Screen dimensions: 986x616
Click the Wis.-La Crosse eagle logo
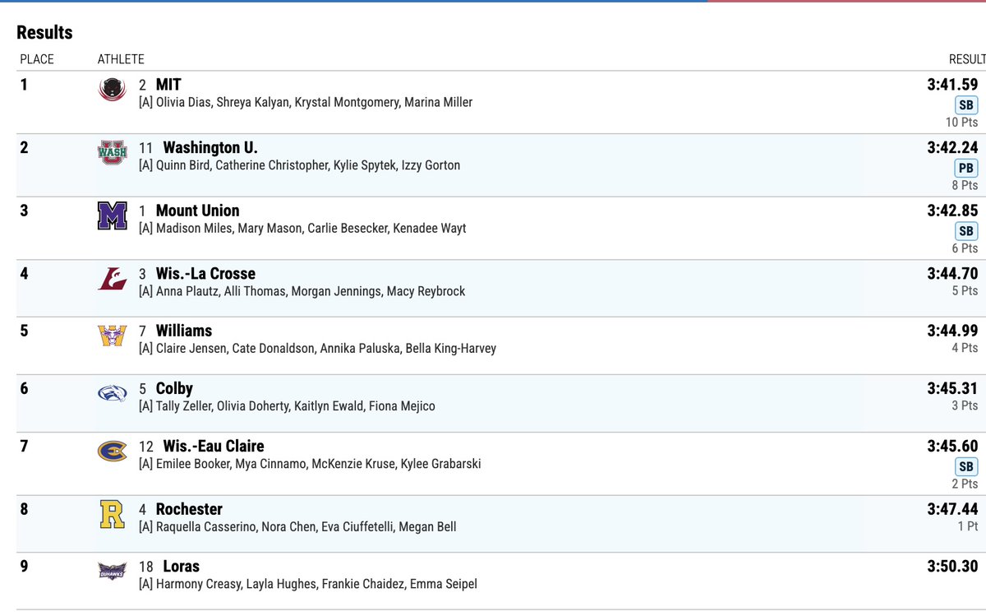coord(111,280)
